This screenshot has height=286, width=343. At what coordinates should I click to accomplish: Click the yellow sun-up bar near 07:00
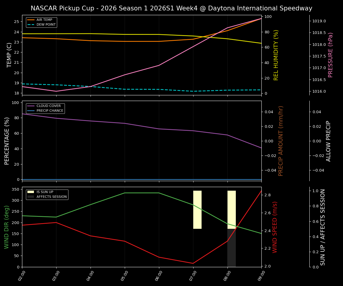198,209
